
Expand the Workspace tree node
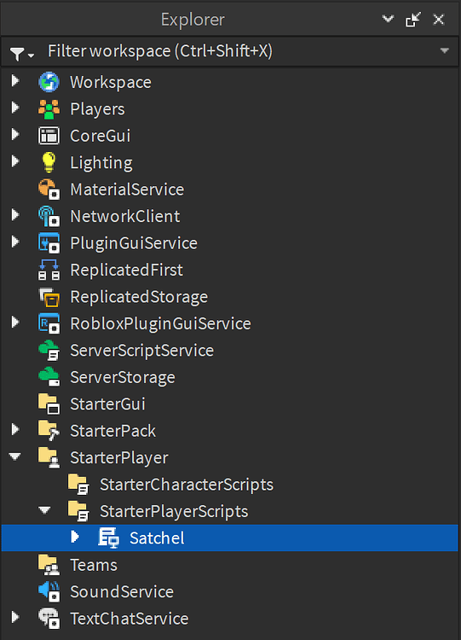[x=15, y=81]
